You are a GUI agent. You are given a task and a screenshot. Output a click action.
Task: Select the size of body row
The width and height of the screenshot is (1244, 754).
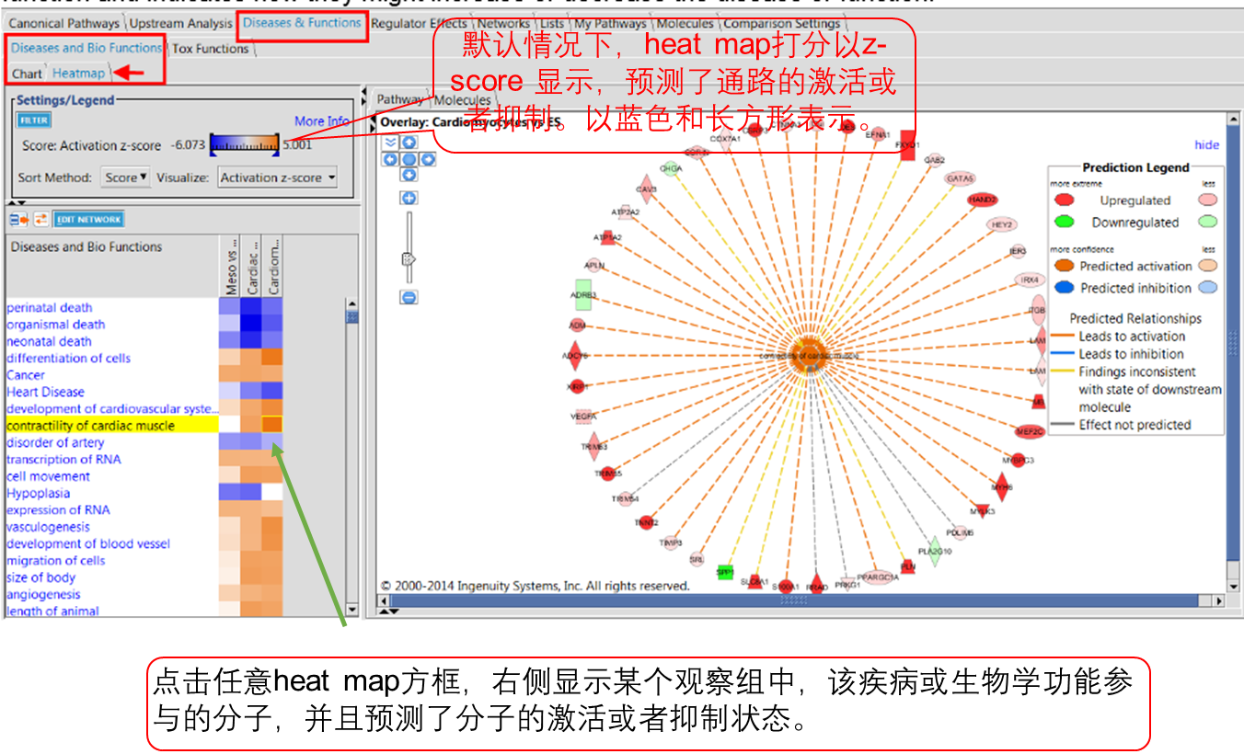(x=40, y=577)
